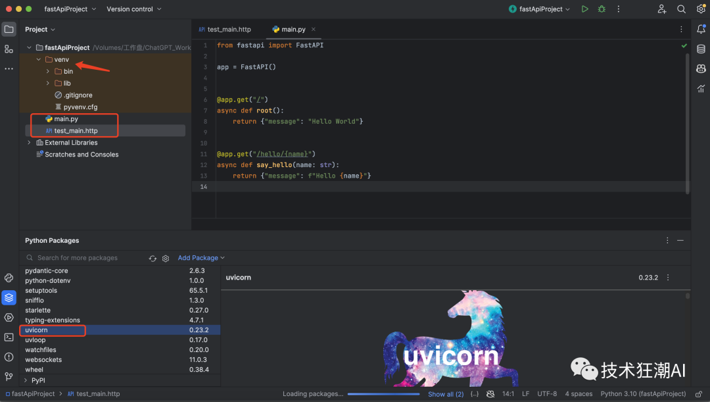Collapse the venv folder
The image size is (710, 402).
(x=39, y=60)
